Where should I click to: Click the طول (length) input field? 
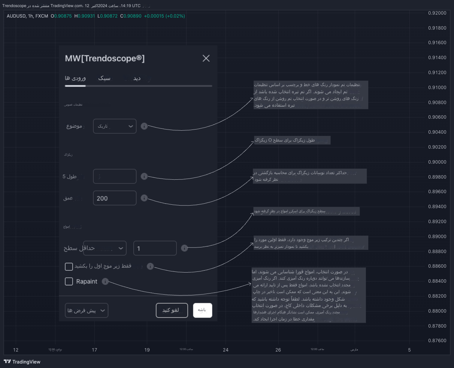(x=115, y=176)
